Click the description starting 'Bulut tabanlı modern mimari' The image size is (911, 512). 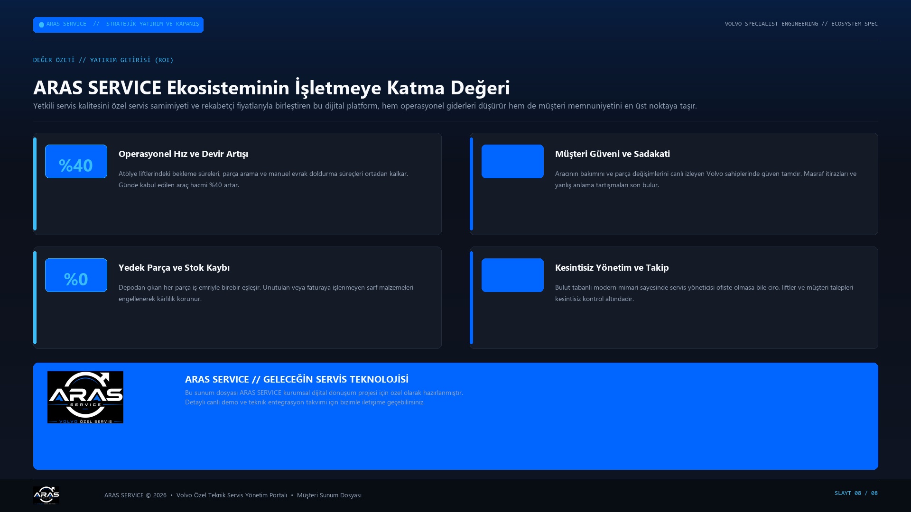pyautogui.click(x=704, y=293)
